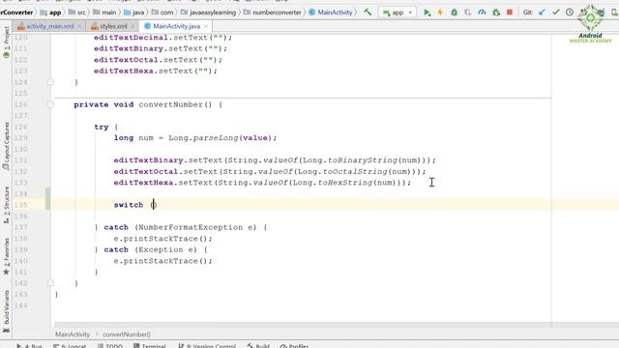The image size is (619, 348).
Task: Attach debugger to Android process icon
Action: [x=496, y=13]
